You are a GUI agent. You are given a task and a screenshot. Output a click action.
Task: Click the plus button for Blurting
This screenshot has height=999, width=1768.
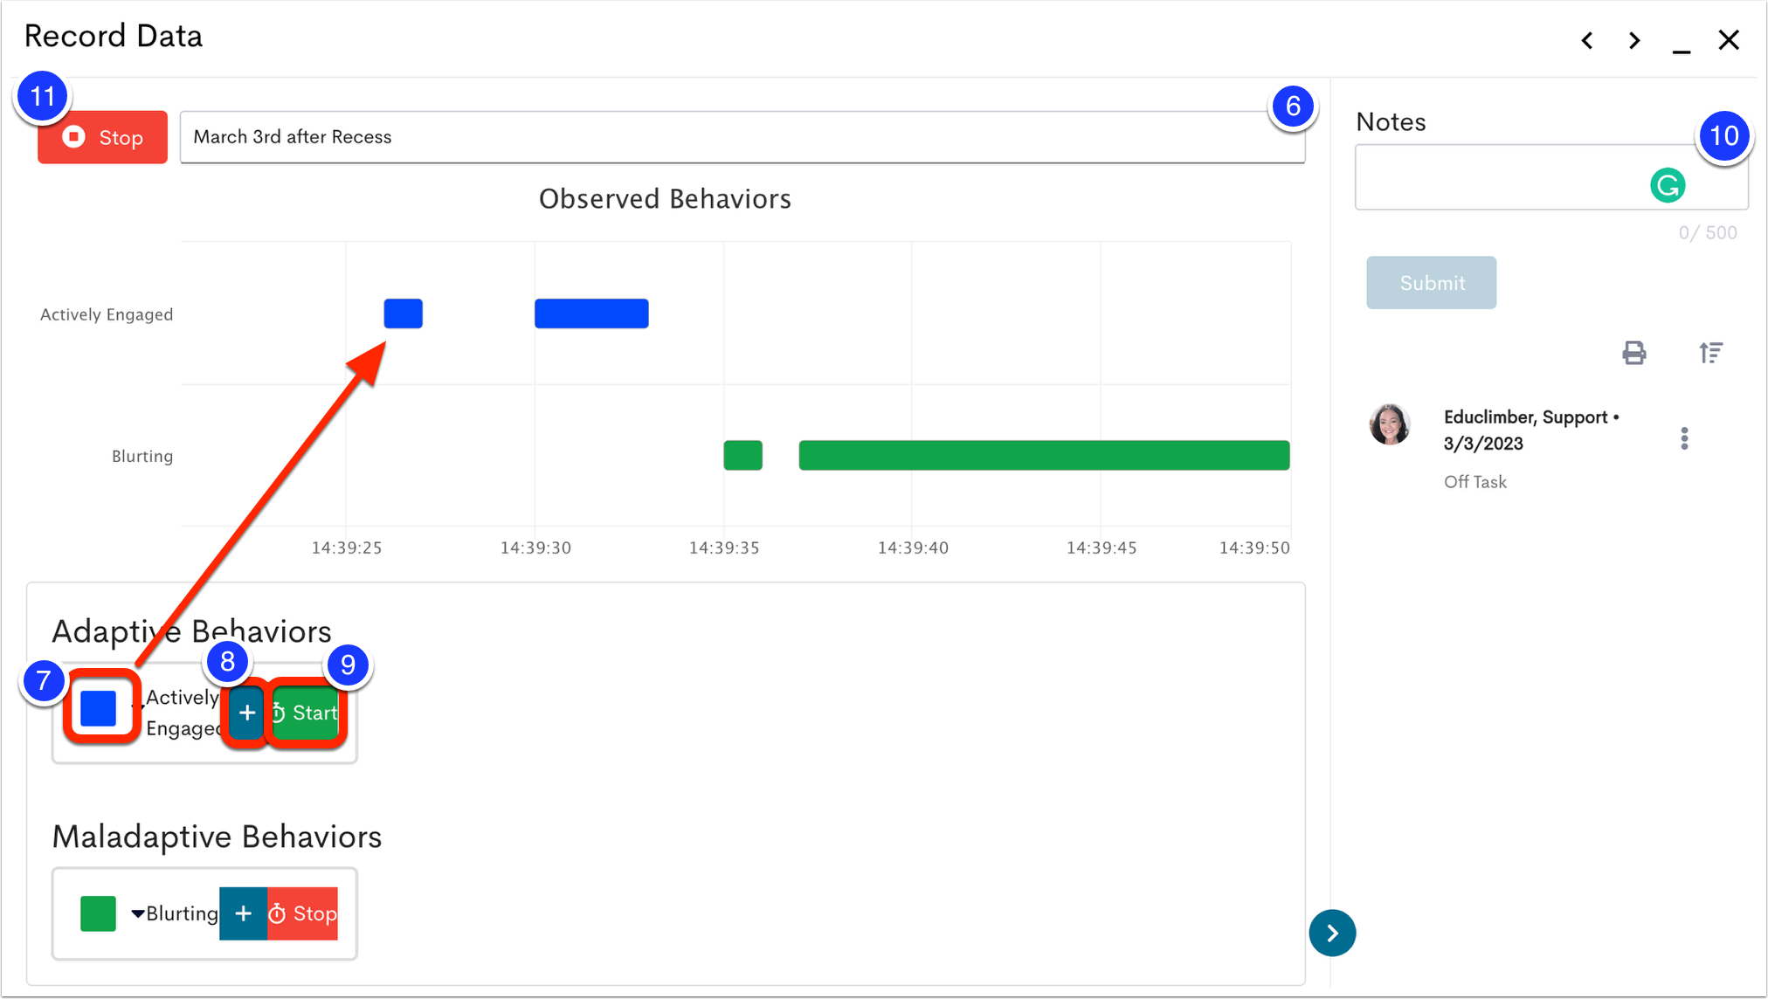tap(243, 913)
